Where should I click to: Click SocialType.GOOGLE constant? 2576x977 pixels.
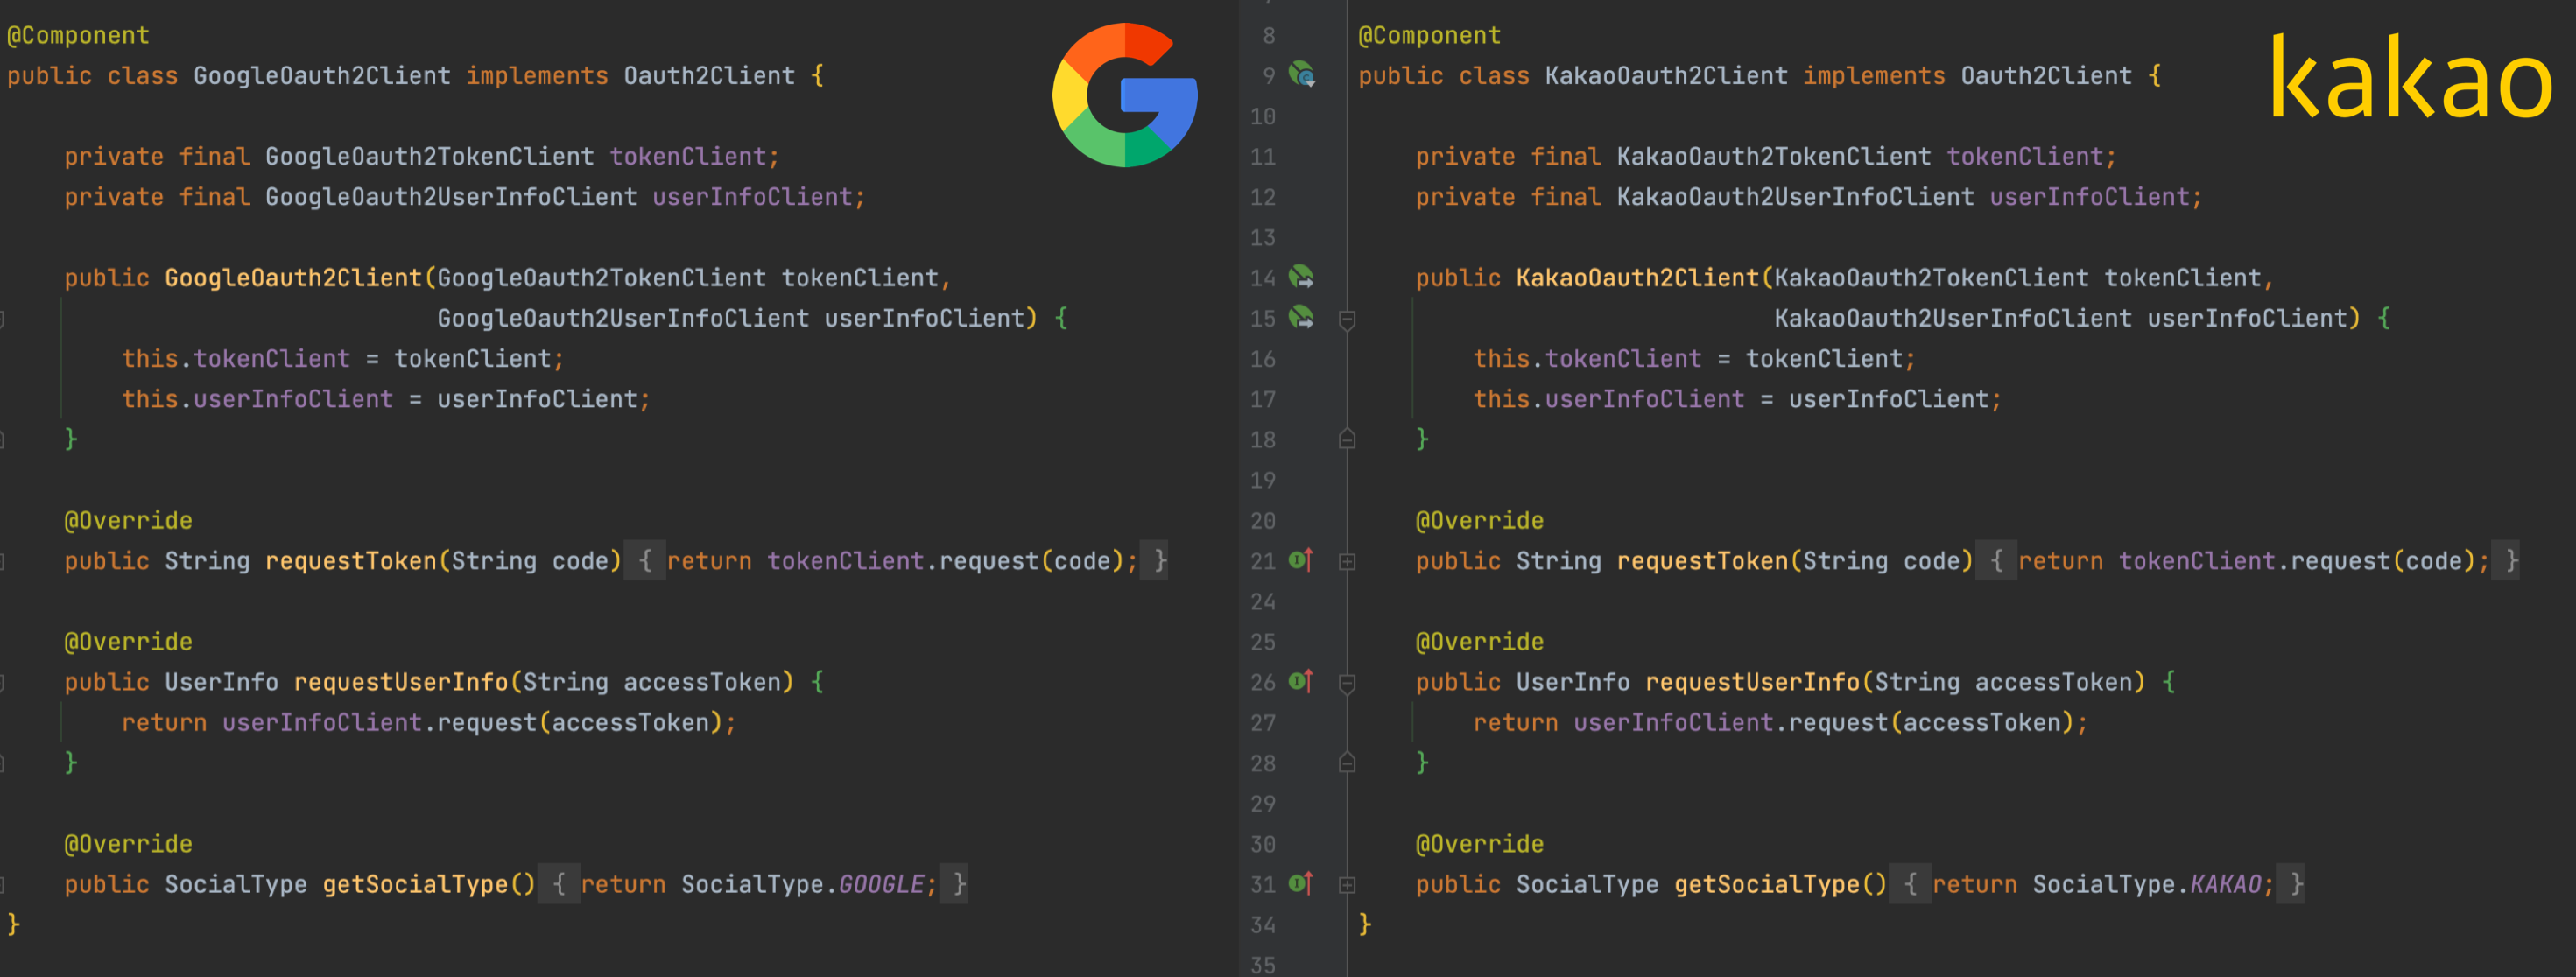[880, 884]
